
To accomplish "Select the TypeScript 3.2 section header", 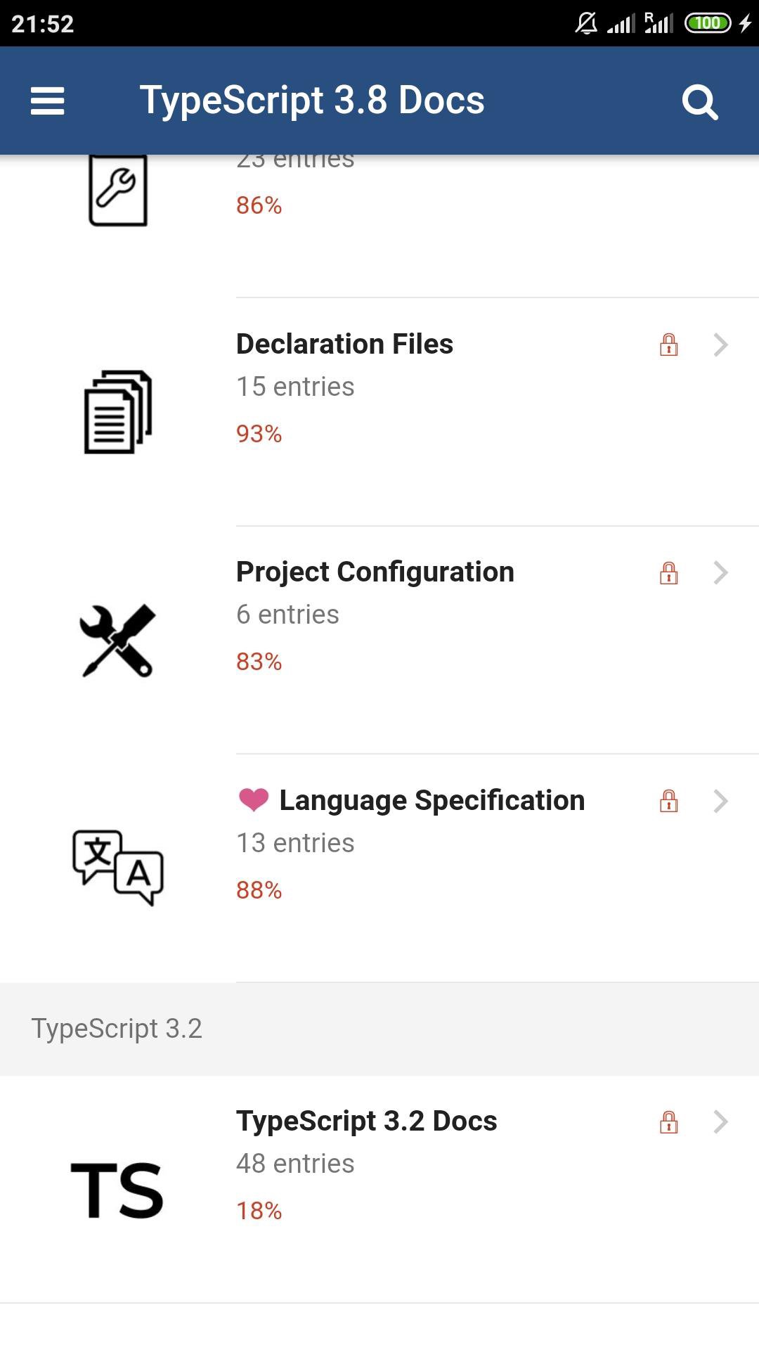I will tap(117, 1029).
